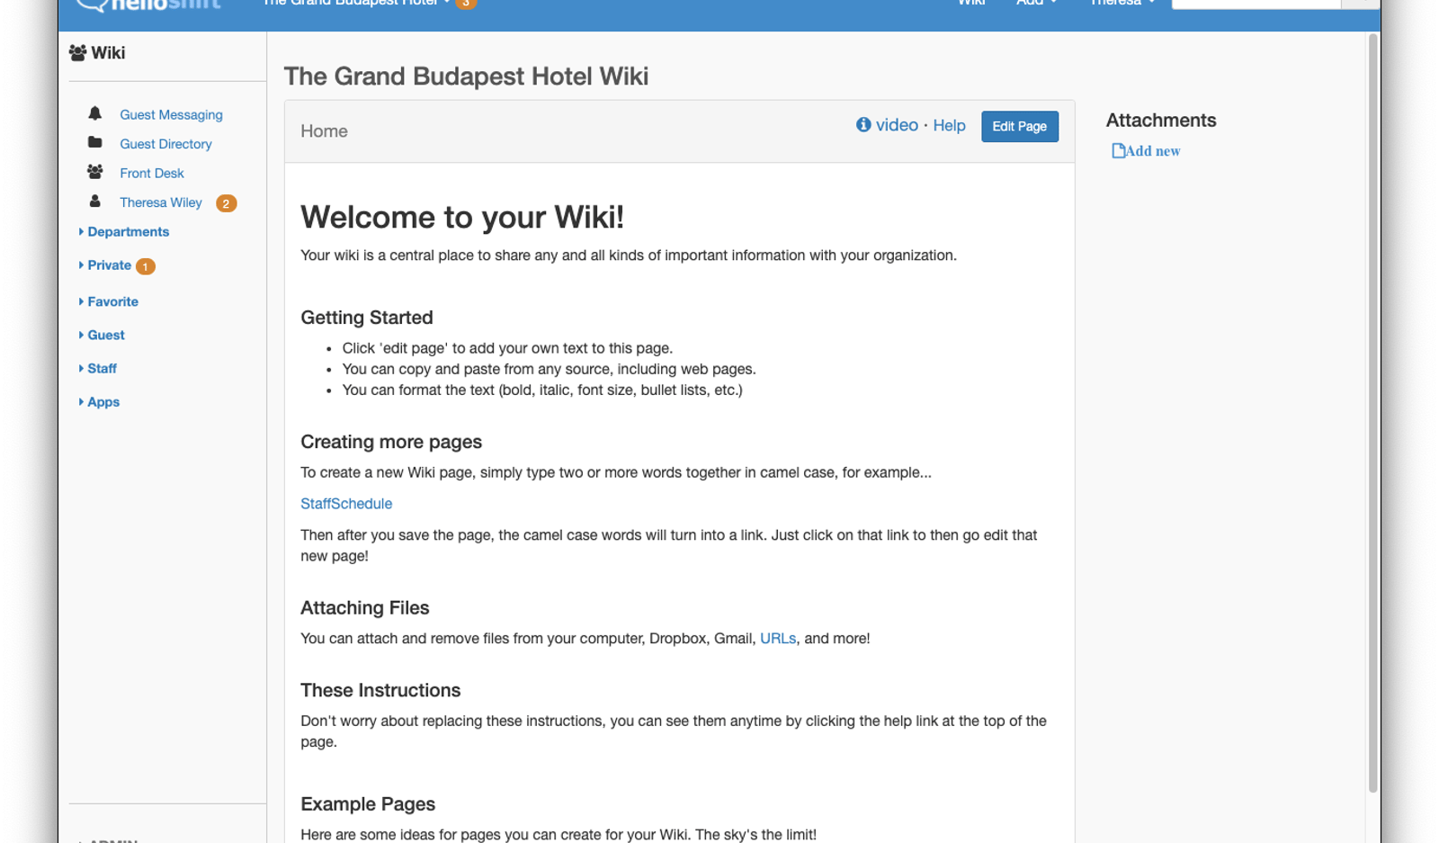1439x843 pixels.
Task: Open Guest Directory
Action: point(165,143)
